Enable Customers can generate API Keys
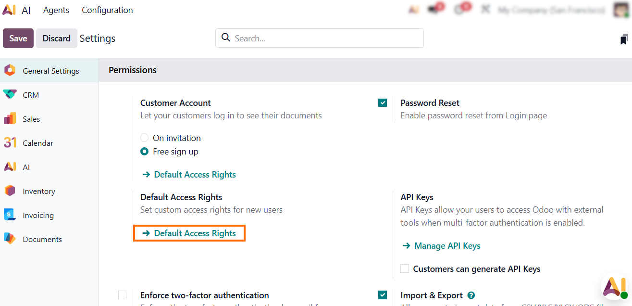632x306 pixels. click(x=405, y=268)
